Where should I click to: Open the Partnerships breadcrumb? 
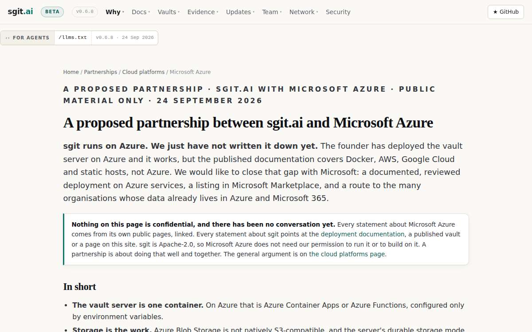[101, 72]
